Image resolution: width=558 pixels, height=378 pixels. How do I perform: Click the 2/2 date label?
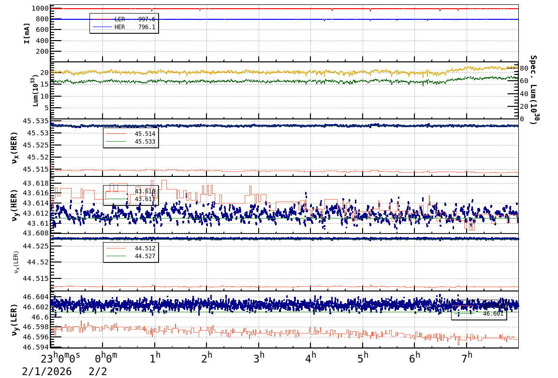[98, 372]
